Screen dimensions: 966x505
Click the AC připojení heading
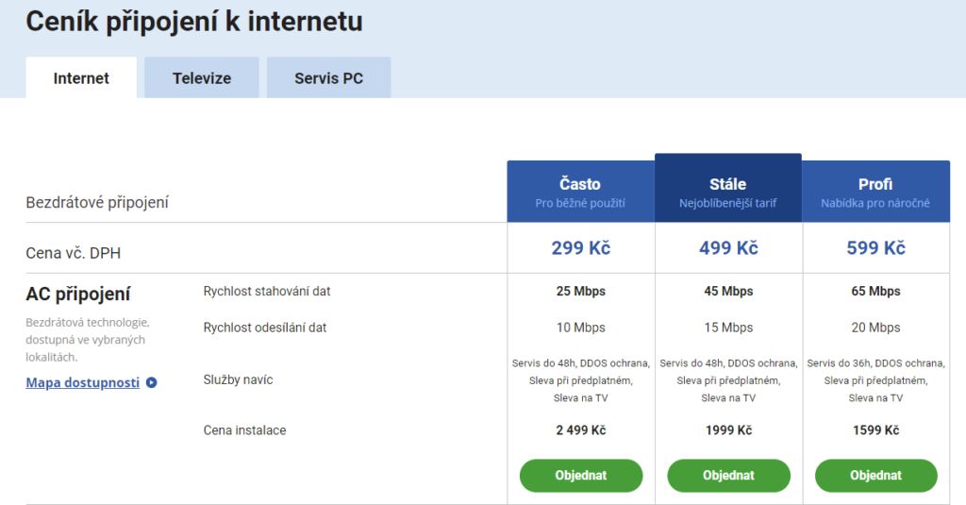[x=78, y=295]
